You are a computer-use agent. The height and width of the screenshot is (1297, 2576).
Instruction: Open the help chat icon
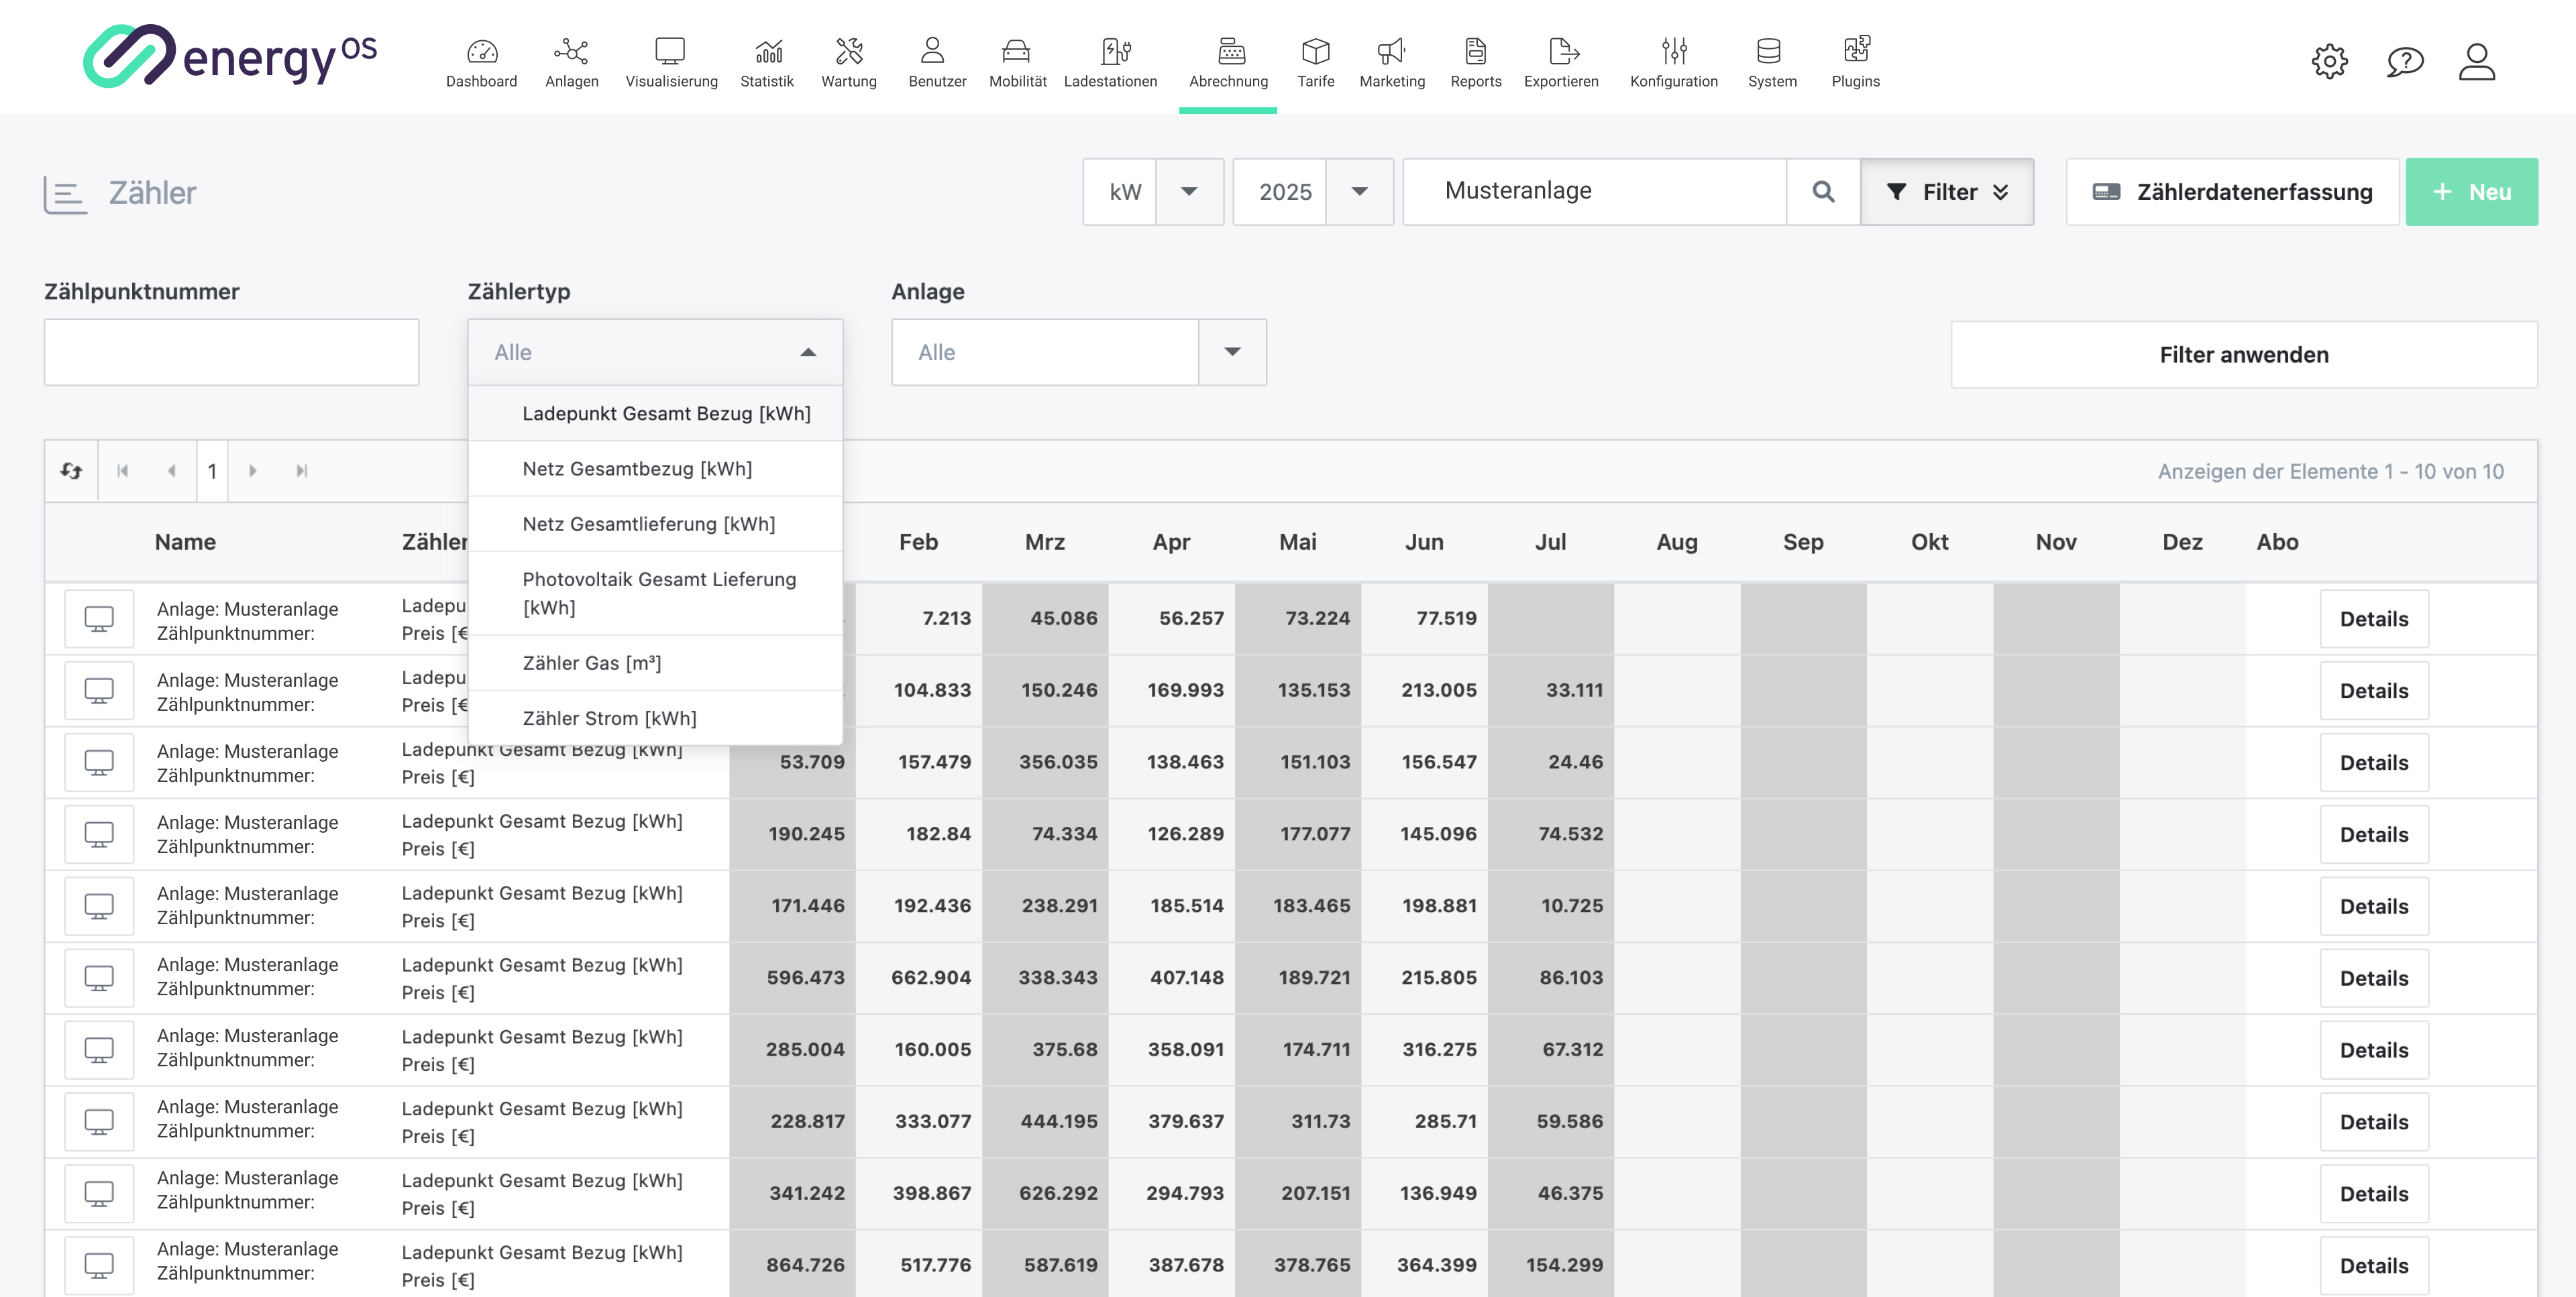pos(2405,62)
